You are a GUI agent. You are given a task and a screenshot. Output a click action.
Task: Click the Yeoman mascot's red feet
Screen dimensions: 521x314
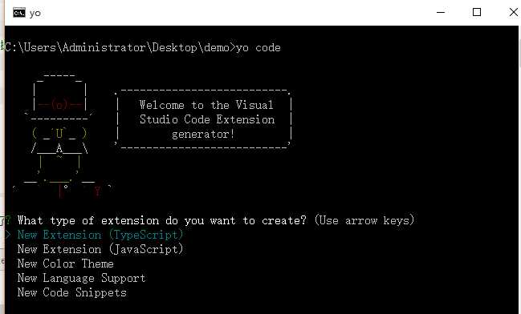click(79, 191)
